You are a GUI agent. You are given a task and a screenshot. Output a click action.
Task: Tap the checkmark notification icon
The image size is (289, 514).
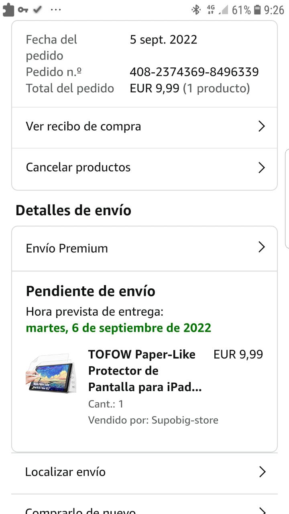[37, 9]
